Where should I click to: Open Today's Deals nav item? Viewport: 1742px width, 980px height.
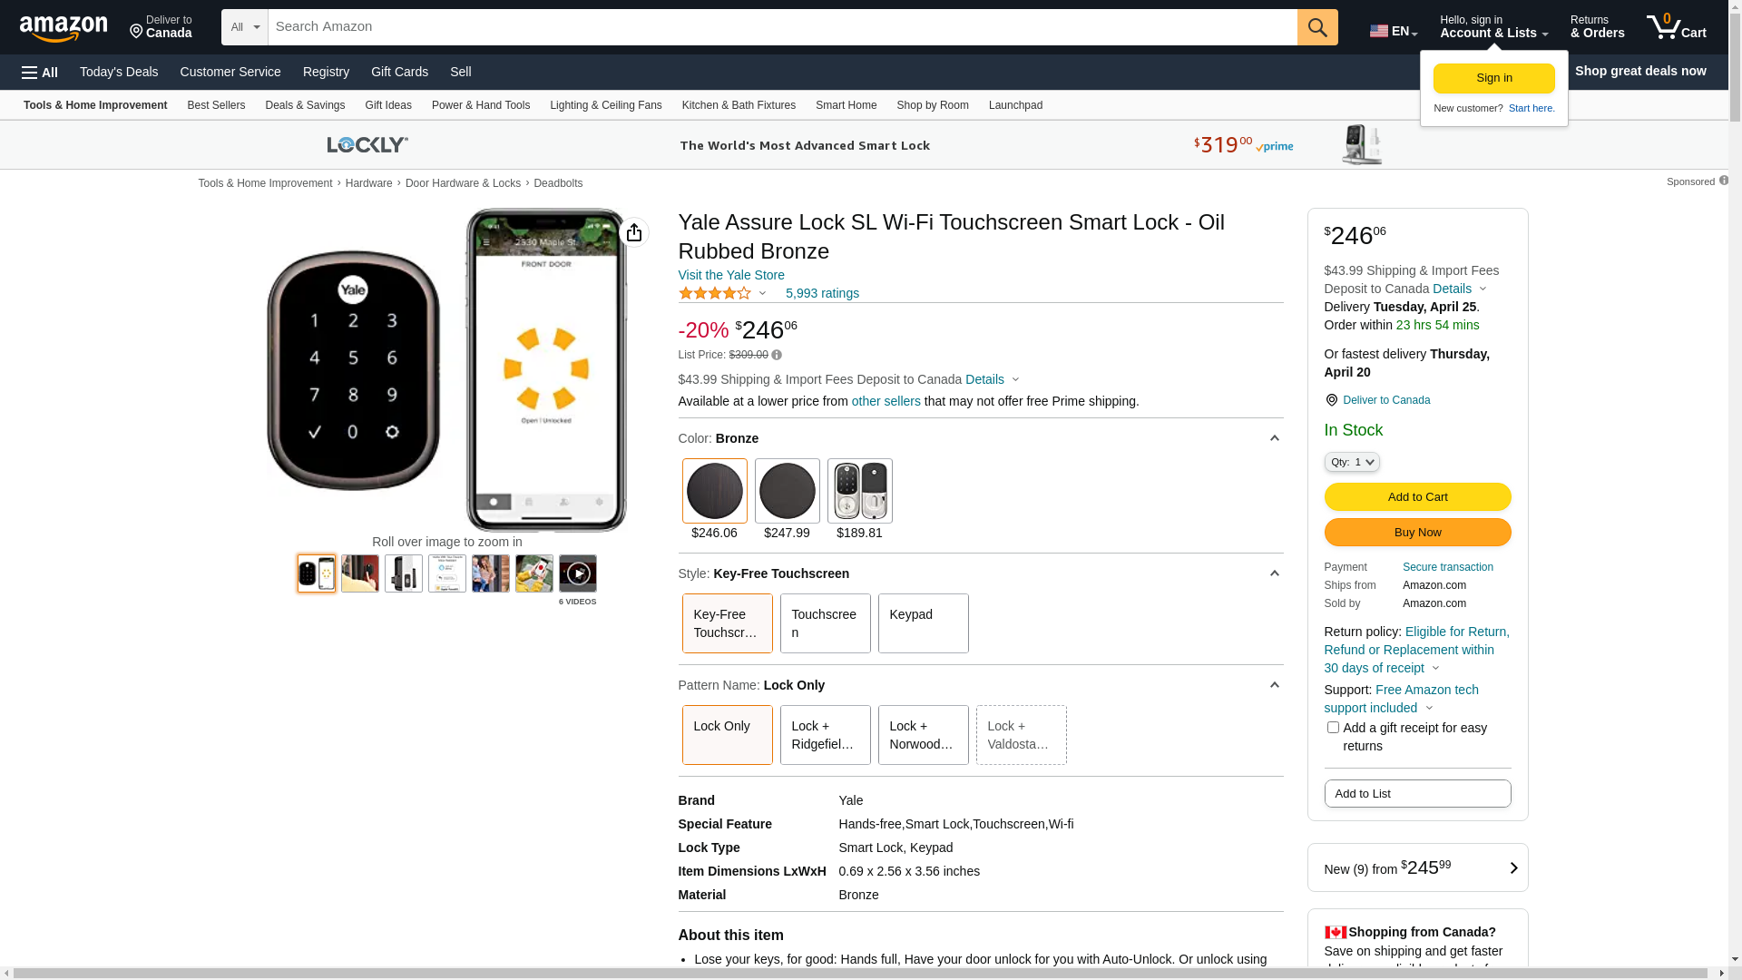click(119, 72)
